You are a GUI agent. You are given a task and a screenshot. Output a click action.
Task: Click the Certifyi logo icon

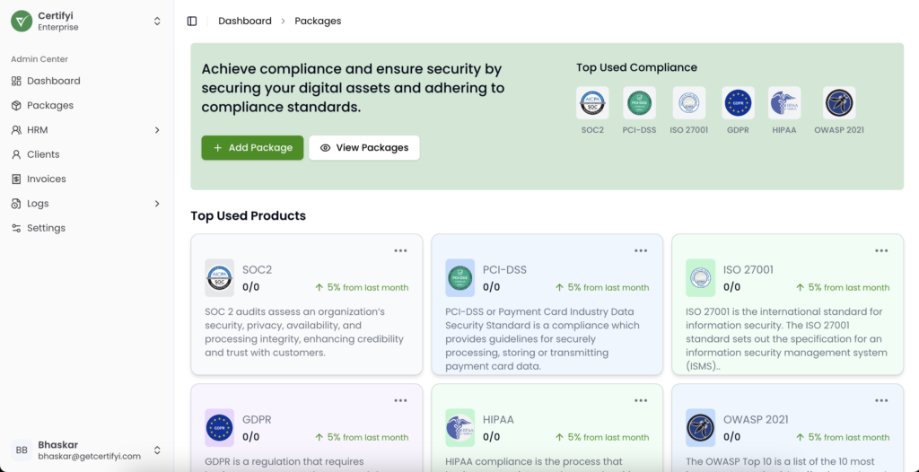(22, 22)
